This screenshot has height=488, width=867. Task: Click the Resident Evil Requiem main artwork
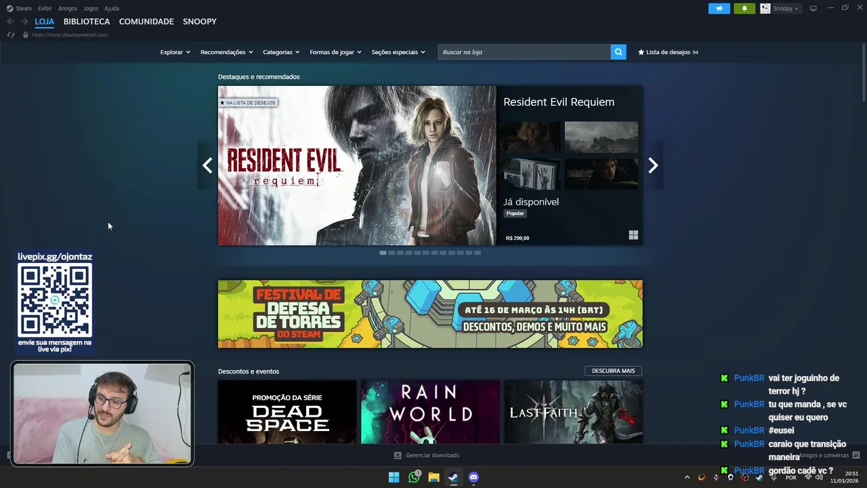(x=357, y=165)
